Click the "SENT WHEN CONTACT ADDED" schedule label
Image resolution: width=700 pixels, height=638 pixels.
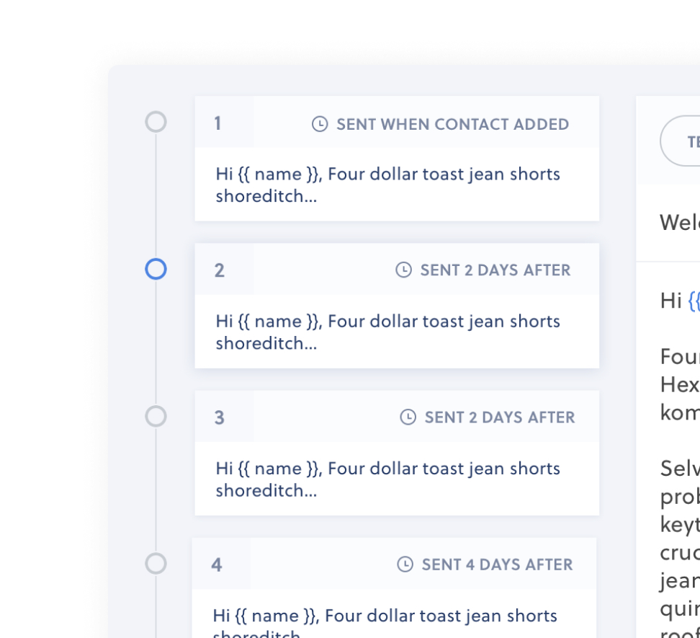pos(454,124)
